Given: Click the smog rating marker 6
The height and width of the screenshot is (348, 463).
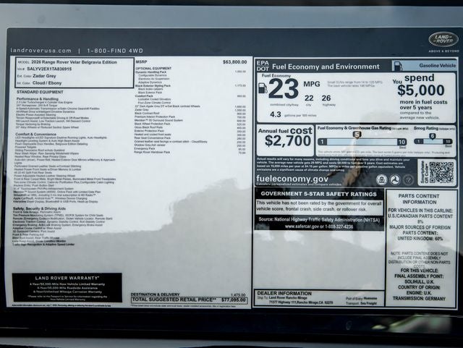Looking at the screenshot, I should pos(433,136).
